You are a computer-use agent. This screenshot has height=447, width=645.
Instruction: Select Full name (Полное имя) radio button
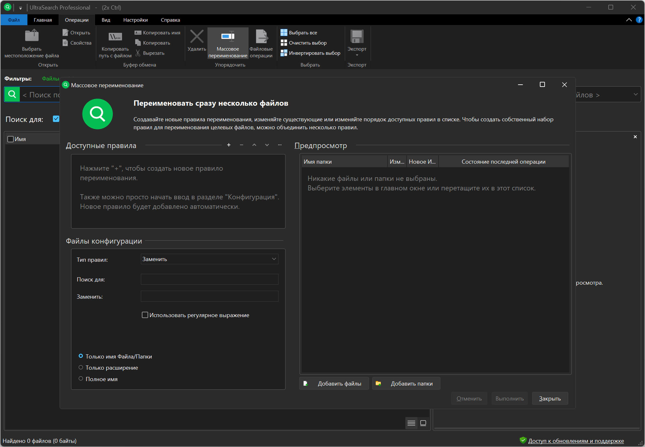click(x=81, y=379)
